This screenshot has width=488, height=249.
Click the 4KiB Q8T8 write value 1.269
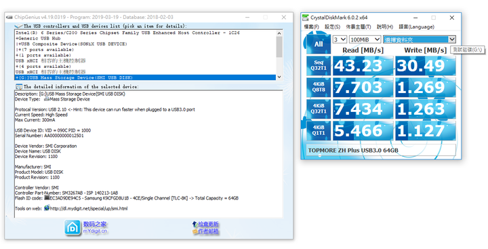pos(426,88)
